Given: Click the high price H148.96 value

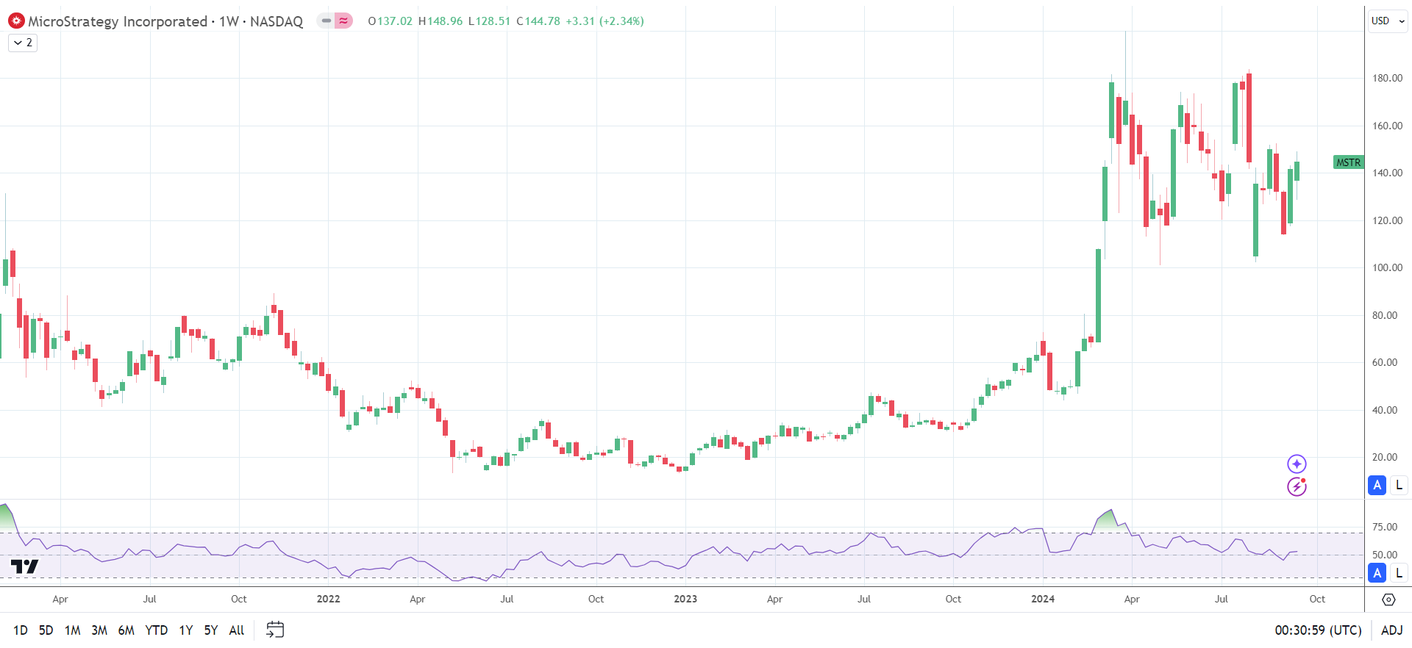Looking at the screenshot, I should coord(441,21).
